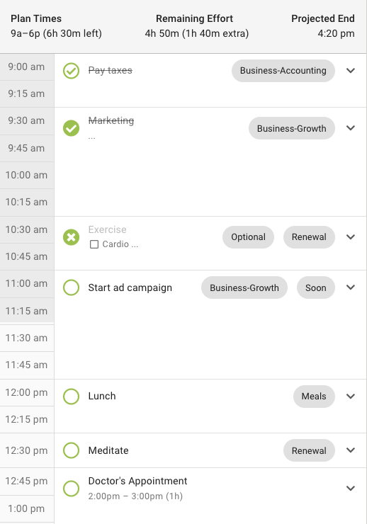The image size is (367, 524).
Task: Uncheck the completed Pay taxes circle
Action: click(x=71, y=71)
